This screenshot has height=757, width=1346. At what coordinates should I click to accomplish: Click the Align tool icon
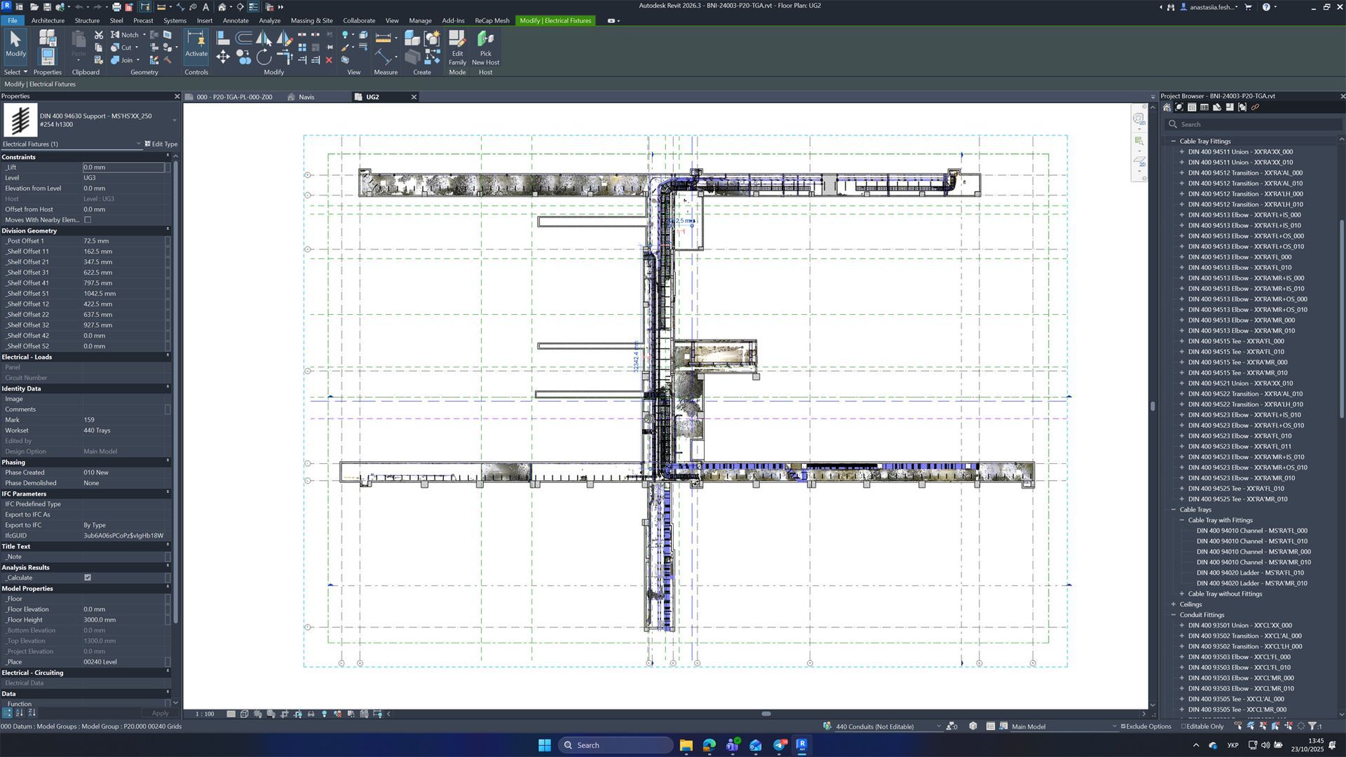point(223,38)
